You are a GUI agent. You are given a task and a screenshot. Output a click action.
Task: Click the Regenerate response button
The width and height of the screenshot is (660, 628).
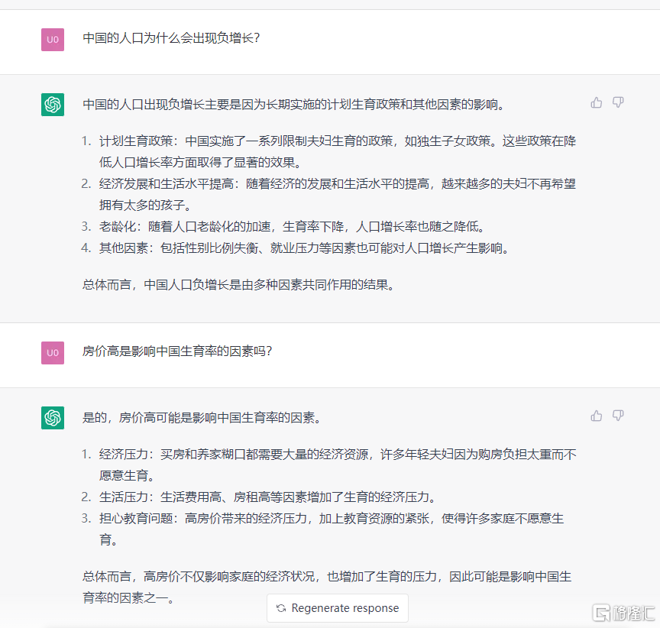click(x=338, y=608)
